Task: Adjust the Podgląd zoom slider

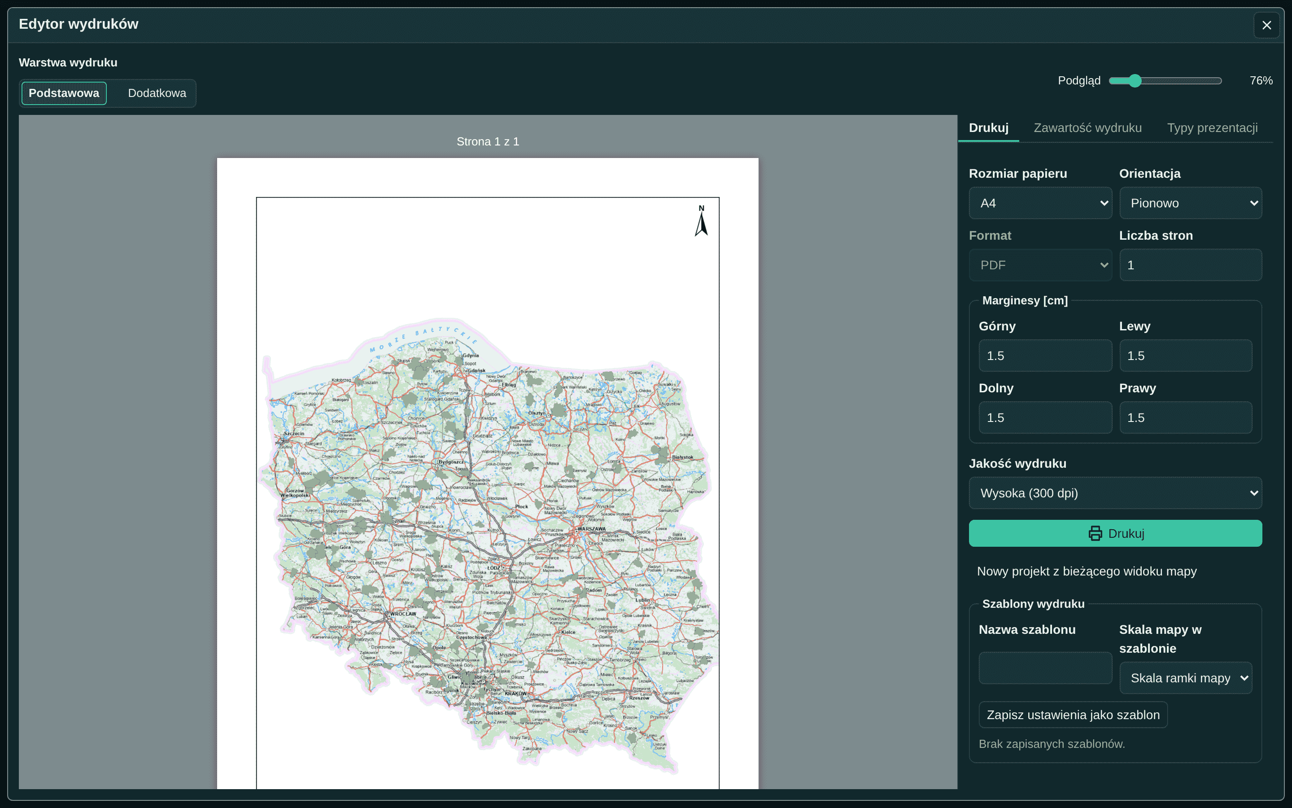Action: [x=1165, y=81]
